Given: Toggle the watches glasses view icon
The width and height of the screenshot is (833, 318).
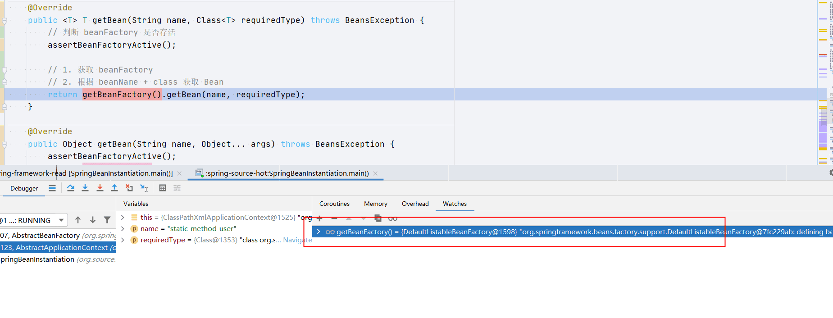Looking at the screenshot, I should click(x=393, y=218).
